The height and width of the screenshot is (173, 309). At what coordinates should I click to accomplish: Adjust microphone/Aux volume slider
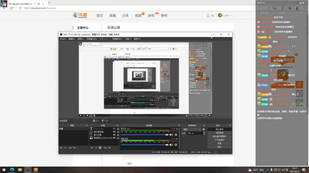144,135
